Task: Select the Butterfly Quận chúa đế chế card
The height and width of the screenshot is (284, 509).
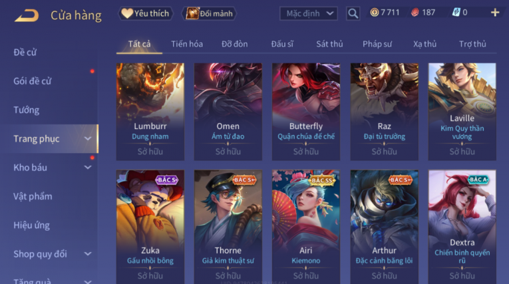Action: 306,111
